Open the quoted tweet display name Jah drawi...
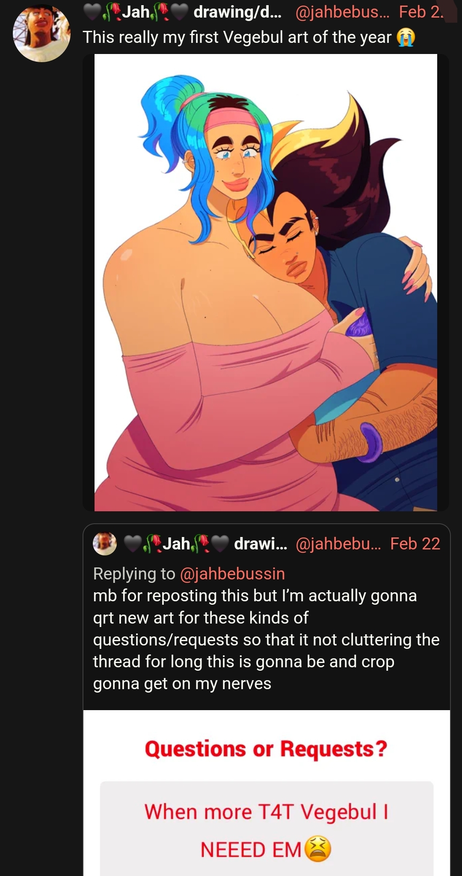The height and width of the screenshot is (876, 462). coord(205,543)
